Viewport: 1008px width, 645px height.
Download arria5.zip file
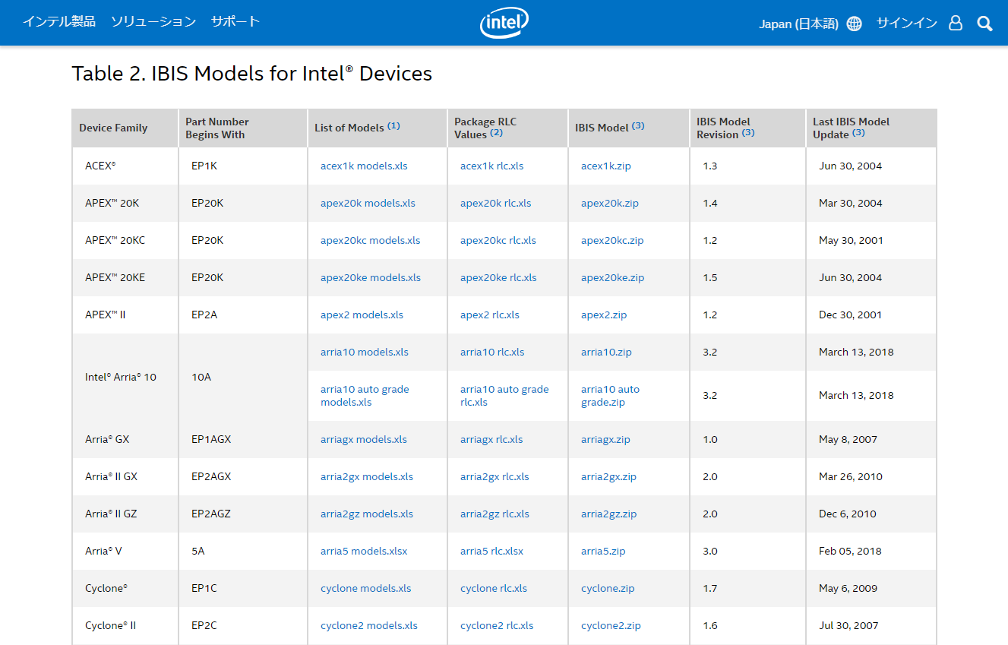[x=603, y=551]
